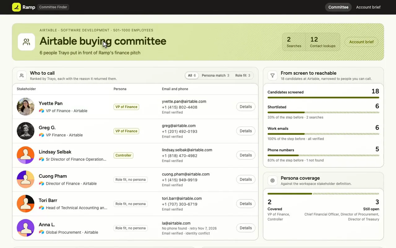This screenshot has height=248, width=396.
Task: Switch to the Committee tab
Action: click(338, 7)
